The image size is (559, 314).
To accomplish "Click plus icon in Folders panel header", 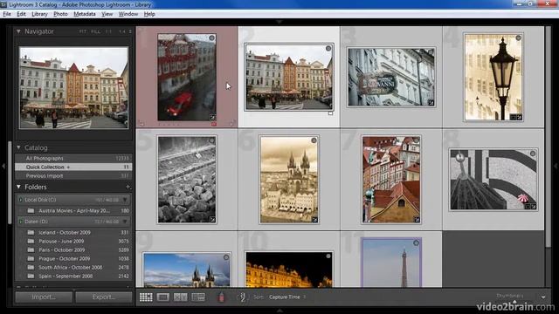I will (x=128, y=187).
